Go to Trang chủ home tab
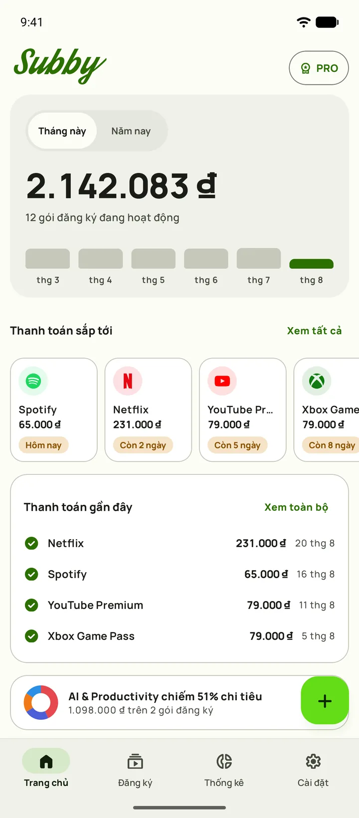 click(46, 769)
